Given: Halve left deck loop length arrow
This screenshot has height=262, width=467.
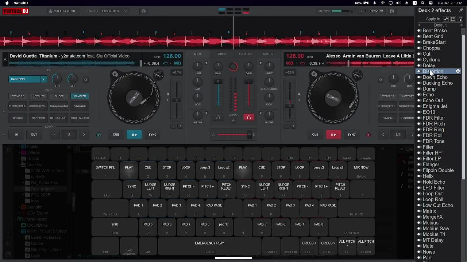Looking at the screenshot, I should click(x=55, y=135).
